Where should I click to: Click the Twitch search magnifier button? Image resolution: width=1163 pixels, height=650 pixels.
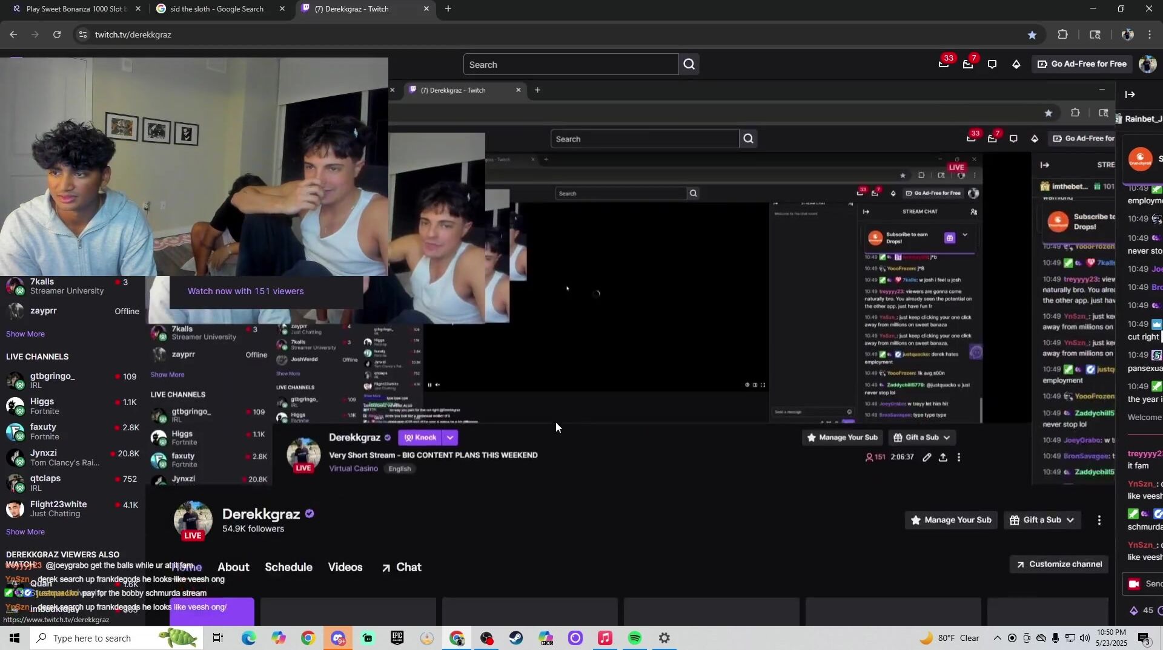689,64
